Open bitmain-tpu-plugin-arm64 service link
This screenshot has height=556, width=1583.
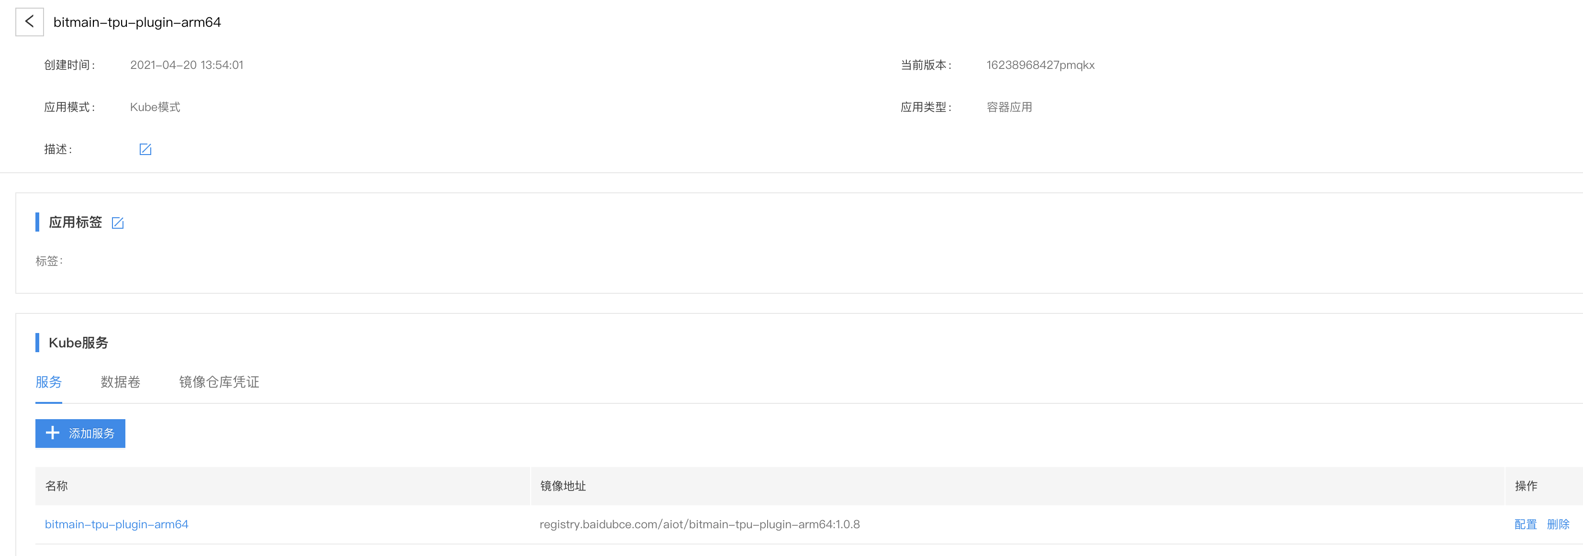pyautogui.click(x=117, y=524)
